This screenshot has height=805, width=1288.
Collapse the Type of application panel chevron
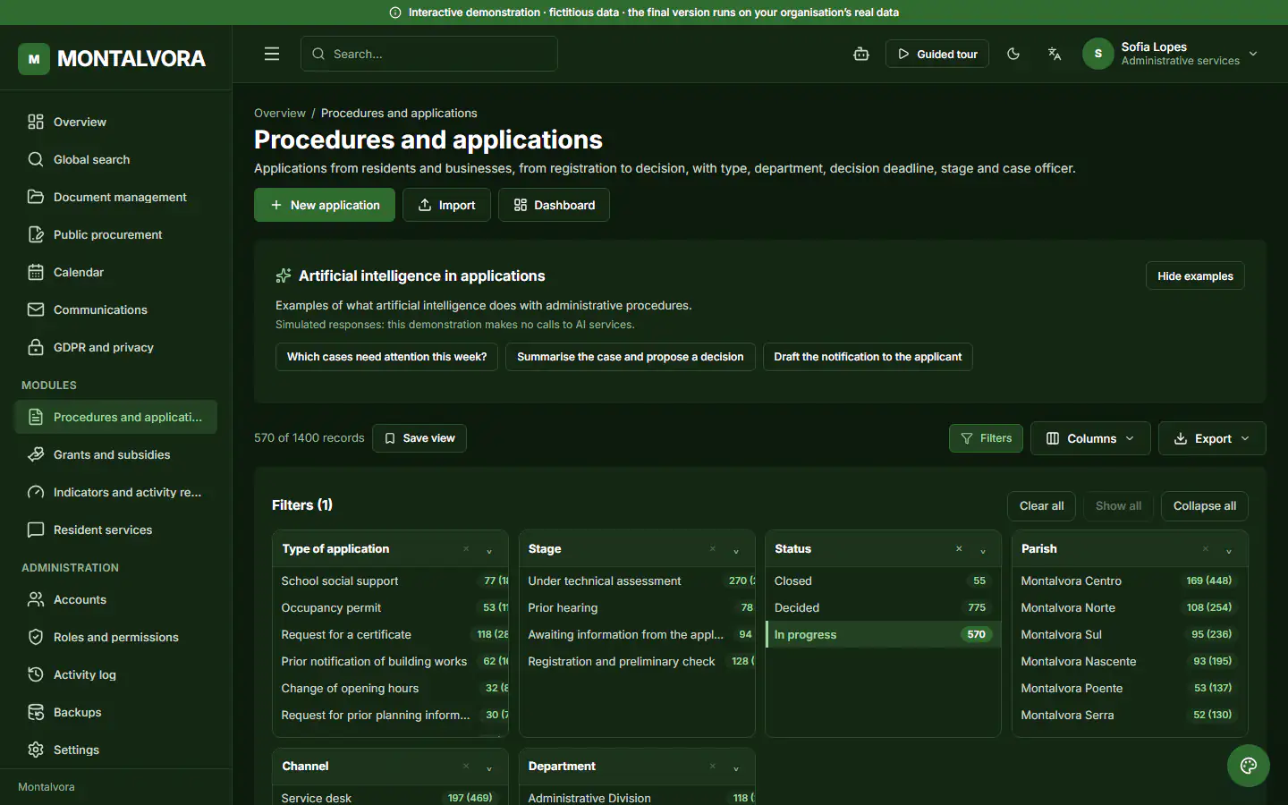point(489,550)
